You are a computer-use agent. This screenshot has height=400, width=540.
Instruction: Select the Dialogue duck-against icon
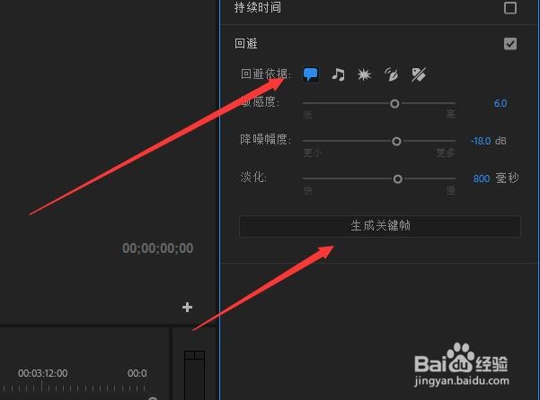(x=310, y=74)
